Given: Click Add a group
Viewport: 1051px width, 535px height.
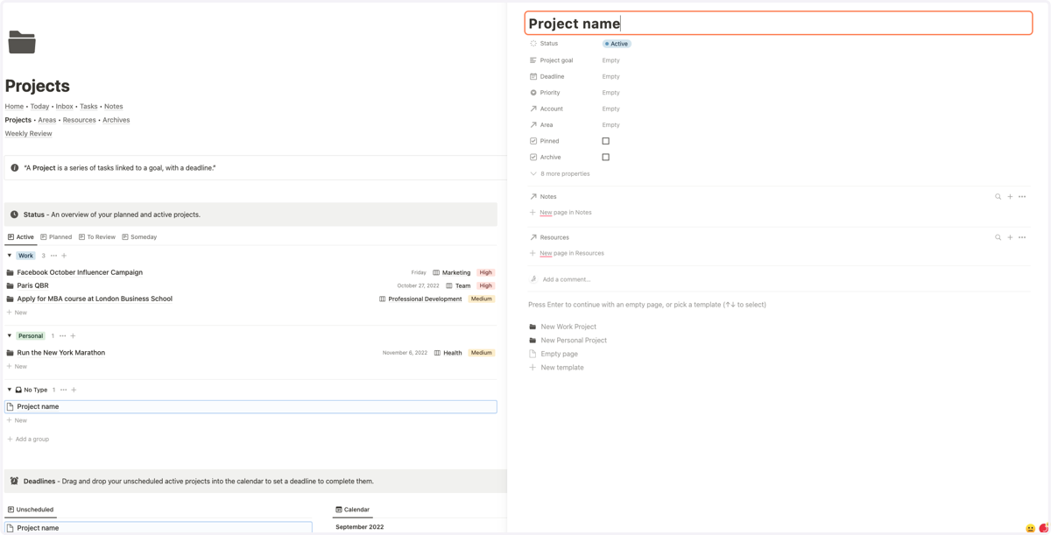Looking at the screenshot, I should click(x=28, y=440).
